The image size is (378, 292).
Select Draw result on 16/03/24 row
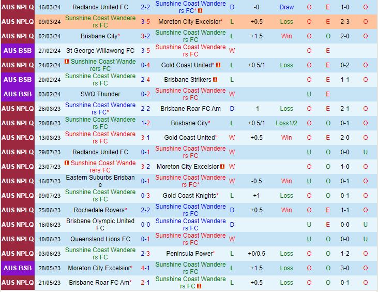(x=286, y=7)
